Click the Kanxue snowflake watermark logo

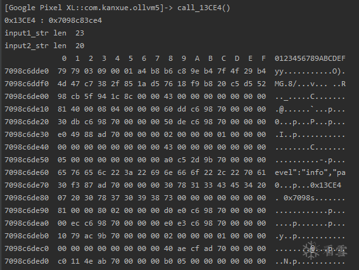(x=311, y=250)
